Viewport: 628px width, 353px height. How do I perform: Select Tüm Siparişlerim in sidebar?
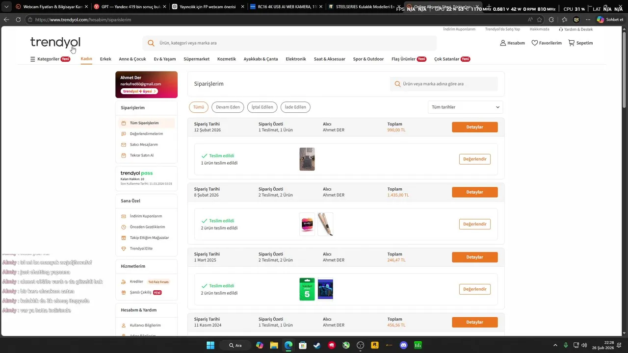click(146, 123)
